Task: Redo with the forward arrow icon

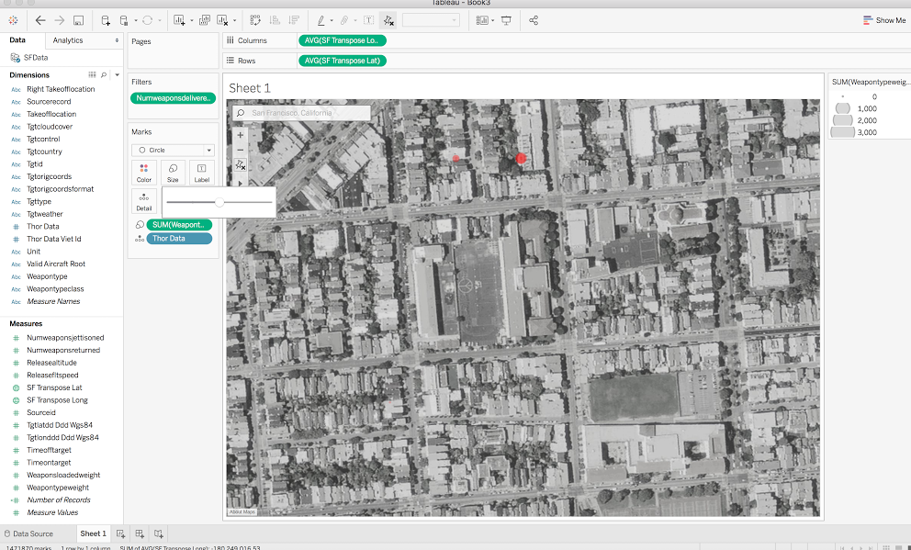Action: [x=60, y=20]
